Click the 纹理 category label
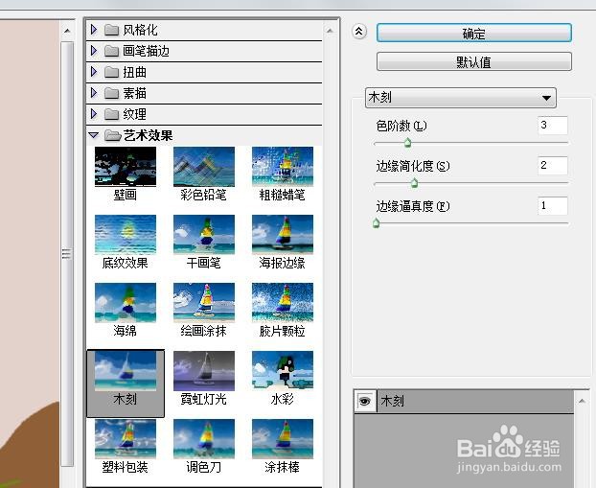Screen dimensions: 596x488 tap(134, 114)
